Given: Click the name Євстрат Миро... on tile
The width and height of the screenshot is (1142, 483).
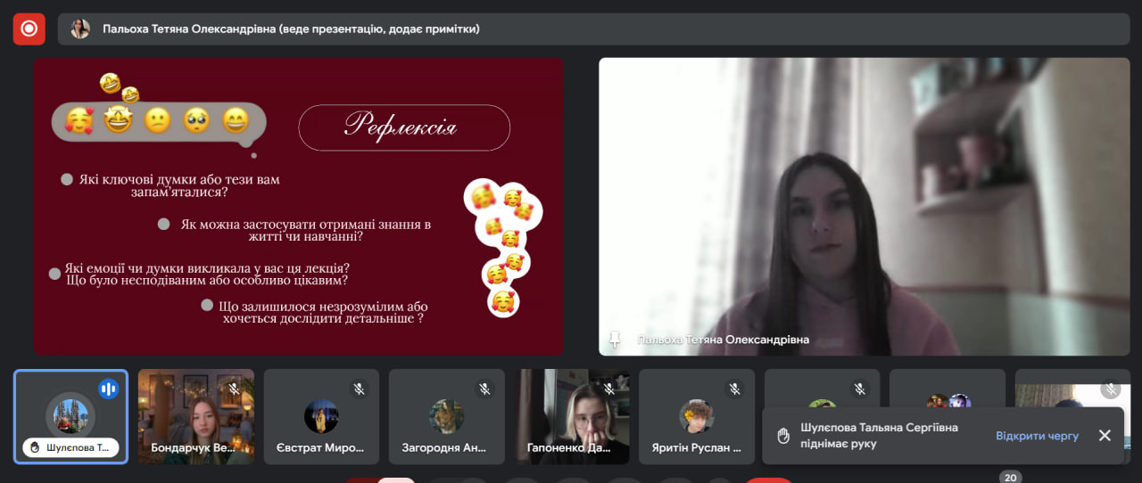Looking at the screenshot, I should 321,448.
